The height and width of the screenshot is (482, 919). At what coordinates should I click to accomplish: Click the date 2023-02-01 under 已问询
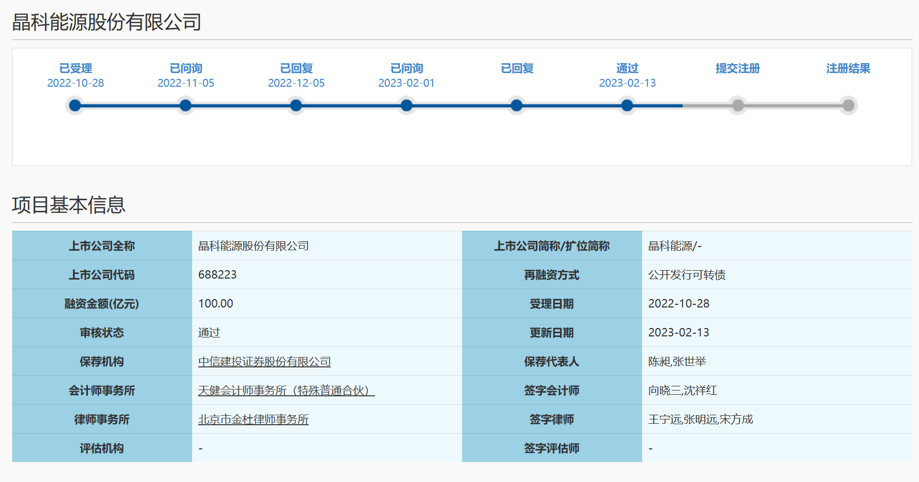[406, 83]
